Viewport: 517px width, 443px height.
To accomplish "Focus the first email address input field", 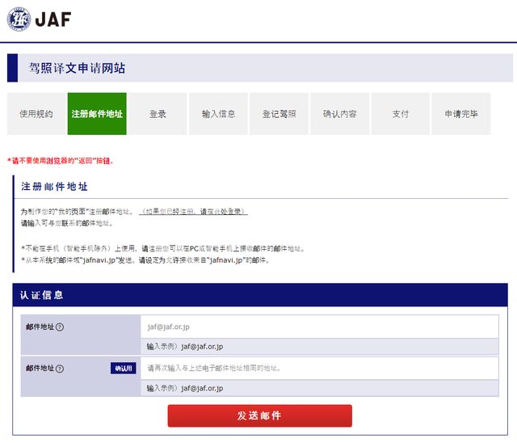I will tap(319, 327).
